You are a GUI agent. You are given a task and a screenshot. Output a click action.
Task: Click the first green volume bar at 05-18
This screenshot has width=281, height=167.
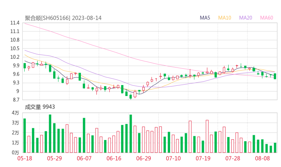point(25,135)
